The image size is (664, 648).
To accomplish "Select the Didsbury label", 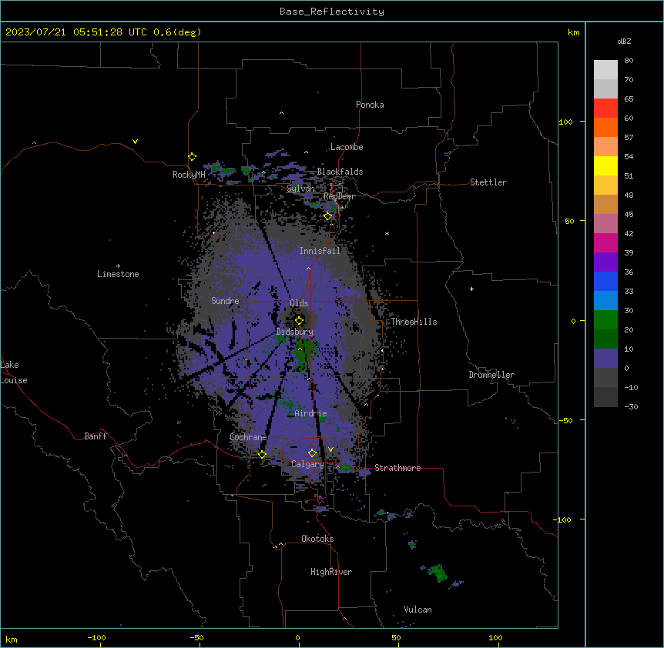I will [295, 332].
